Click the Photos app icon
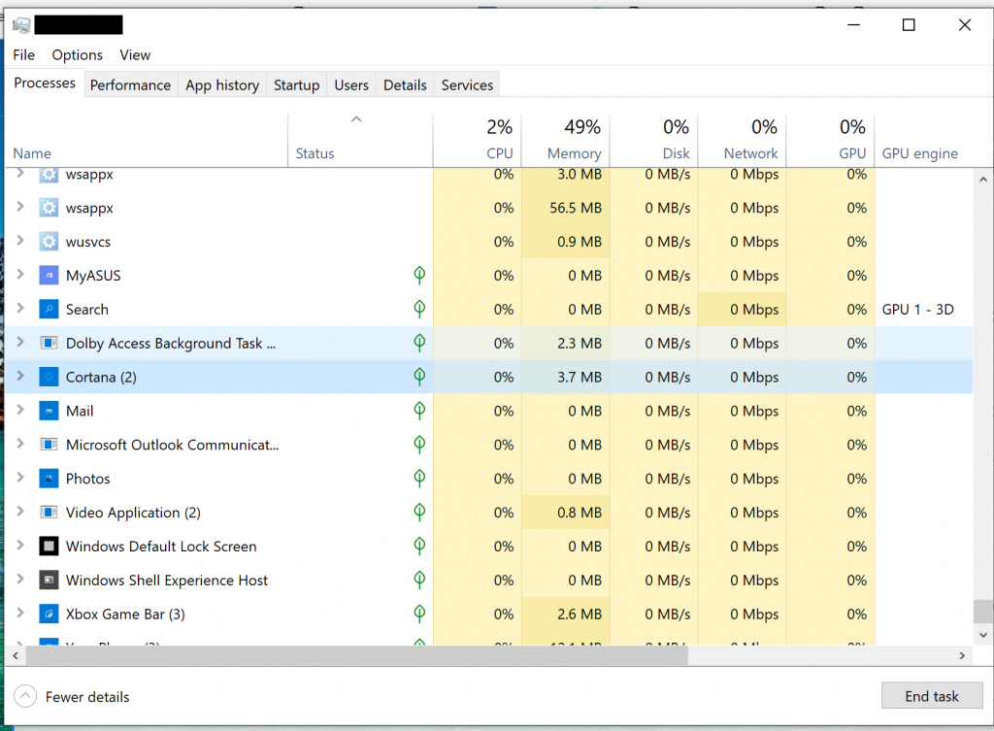The image size is (994, 731). 49,479
